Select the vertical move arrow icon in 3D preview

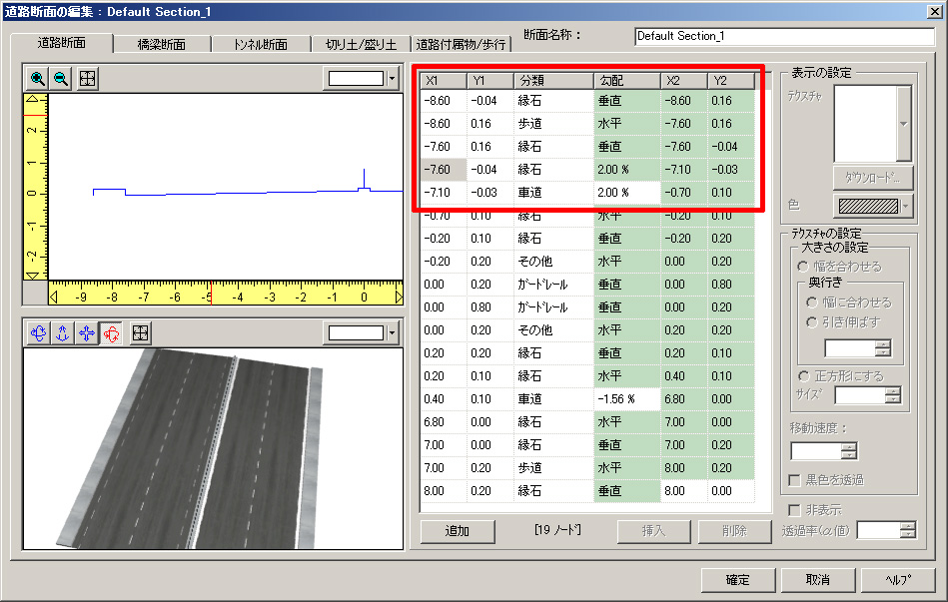click(61, 333)
